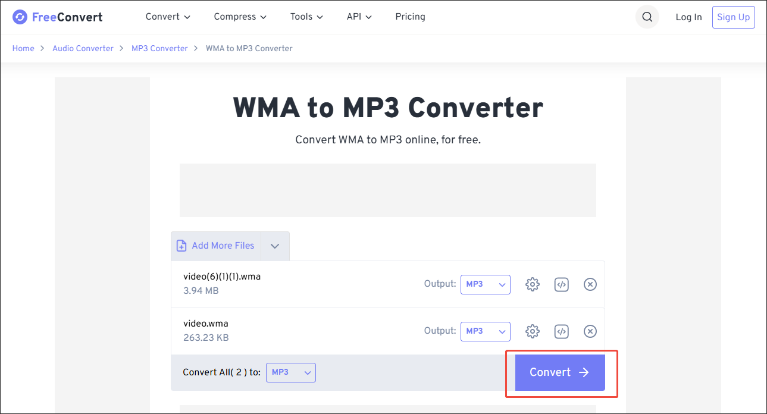The image size is (767, 414).
Task: Open the Compress menu
Action: 240,17
